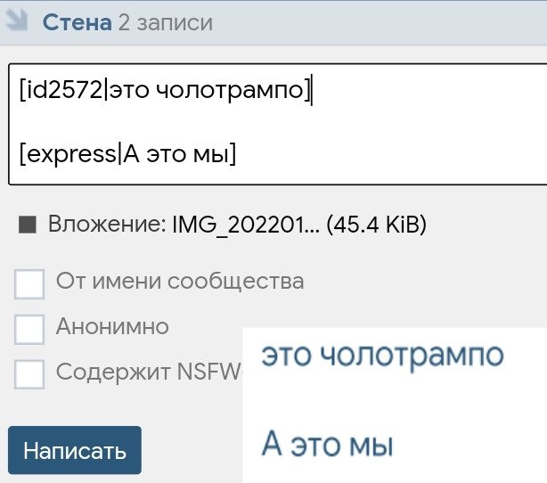Click the "[id2572|это чолотрампо]" line in text box
The image size is (547, 483).
click(x=165, y=92)
